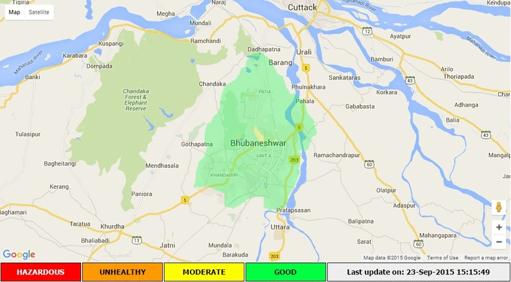
Task: Click the Cuttack city label
Action: (302, 7)
